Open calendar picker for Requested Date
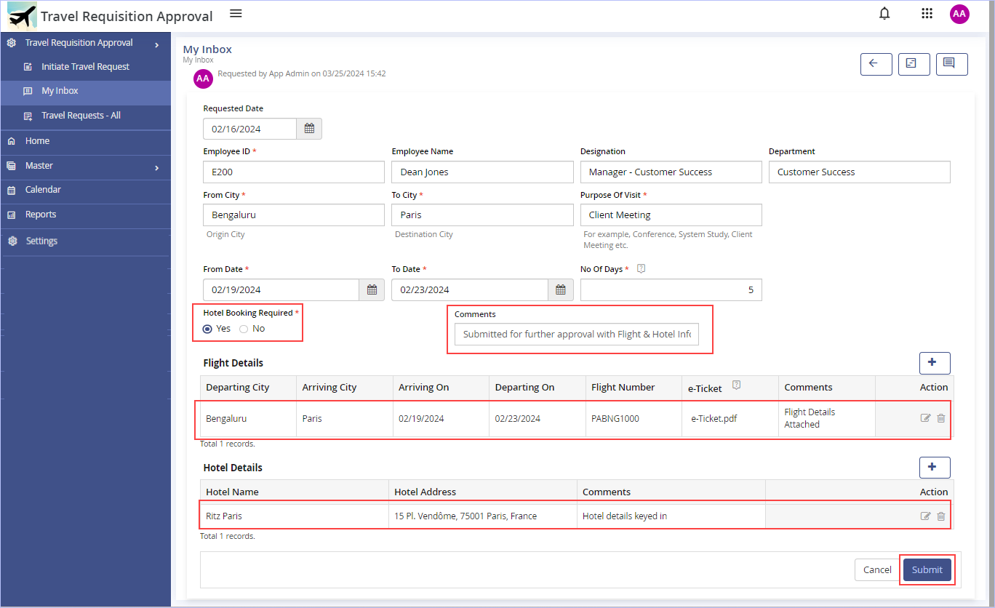The image size is (995, 608). click(309, 129)
